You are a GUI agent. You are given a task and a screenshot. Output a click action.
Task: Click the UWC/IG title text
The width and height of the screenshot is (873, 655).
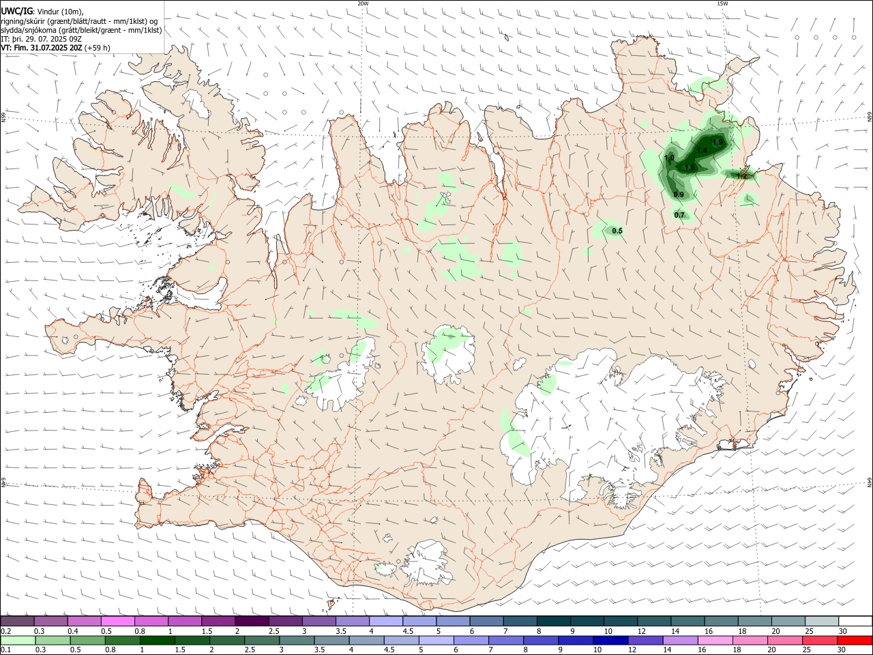16,11
